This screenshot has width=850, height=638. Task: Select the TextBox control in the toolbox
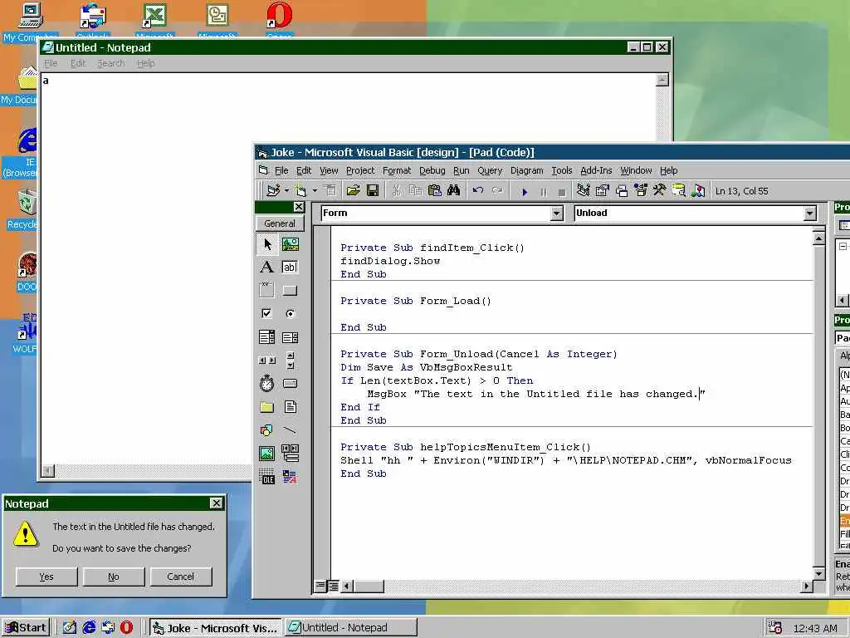pyautogui.click(x=290, y=267)
